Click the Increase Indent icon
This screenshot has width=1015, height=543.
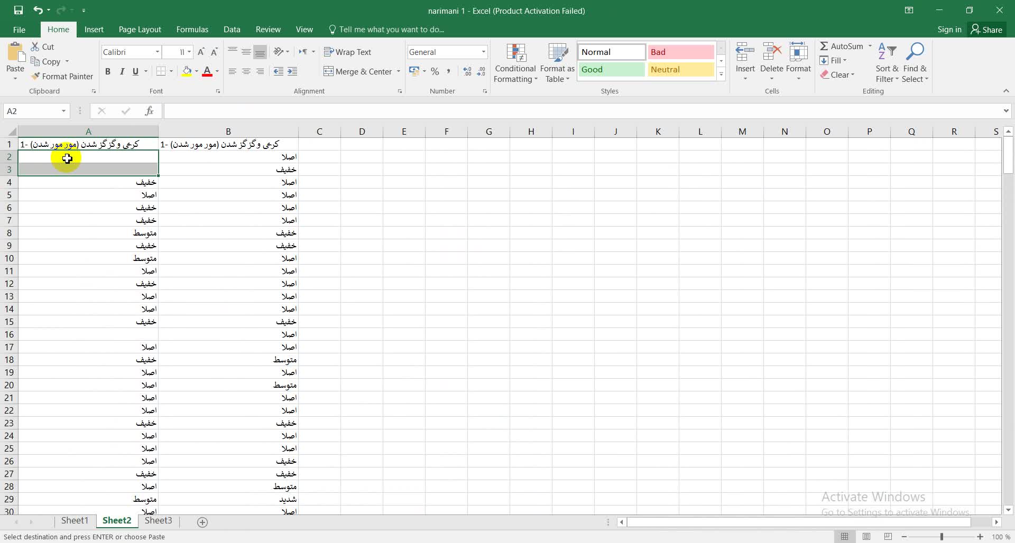[x=292, y=71]
